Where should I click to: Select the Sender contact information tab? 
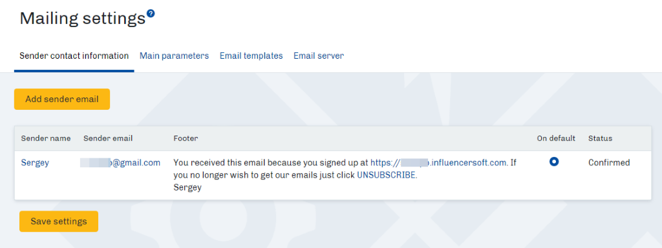click(x=74, y=56)
